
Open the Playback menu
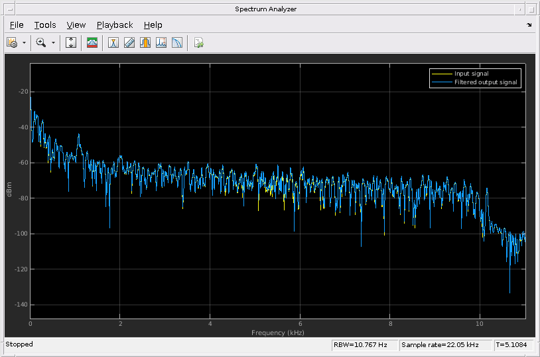tap(115, 25)
